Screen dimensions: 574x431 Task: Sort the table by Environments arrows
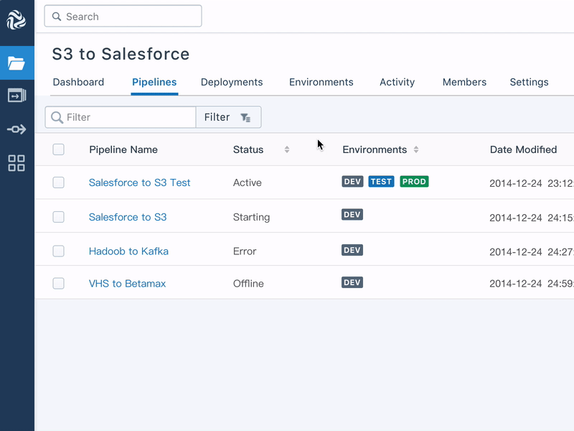point(416,149)
